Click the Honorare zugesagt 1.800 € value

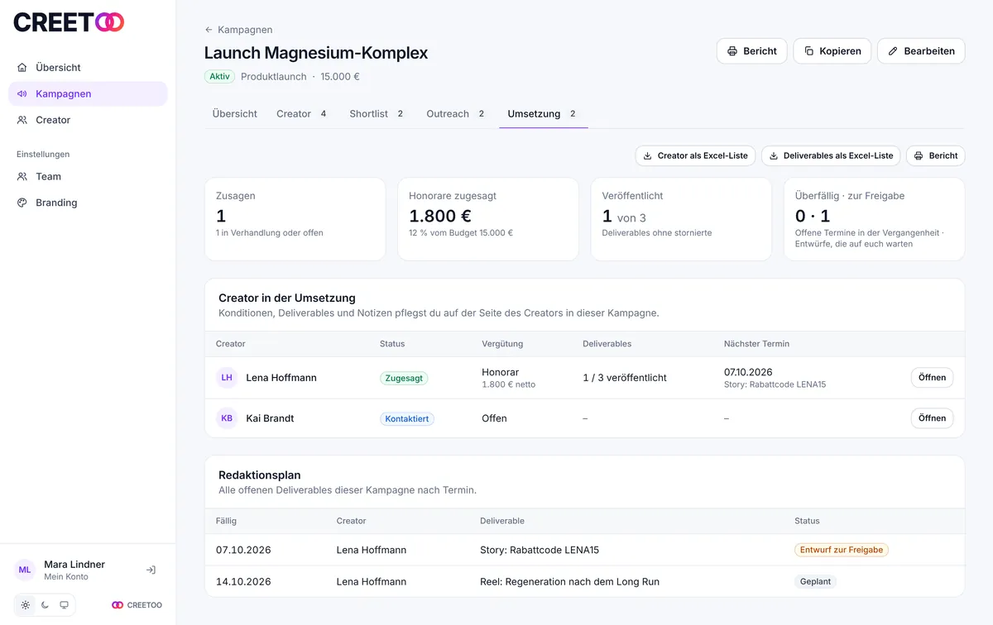coord(440,216)
